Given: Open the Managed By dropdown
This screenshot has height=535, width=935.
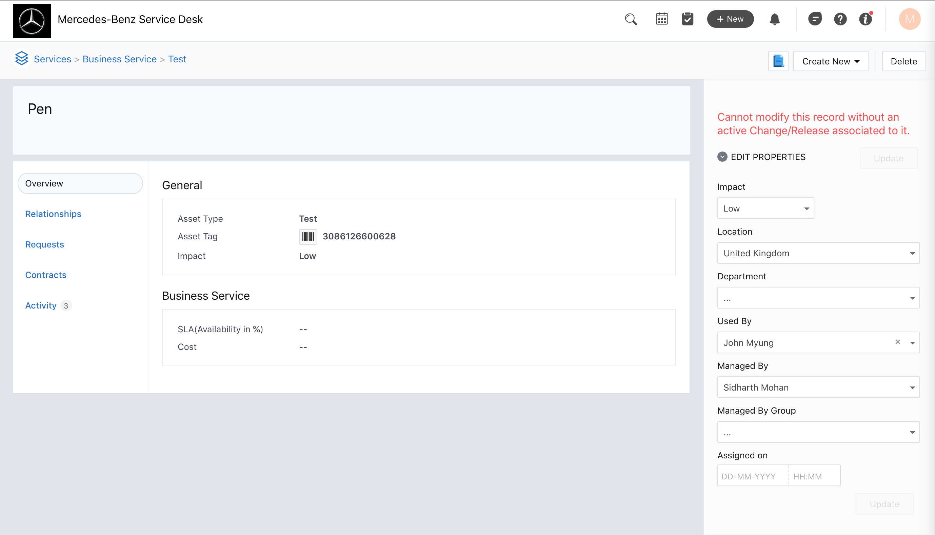Looking at the screenshot, I should (x=818, y=387).
